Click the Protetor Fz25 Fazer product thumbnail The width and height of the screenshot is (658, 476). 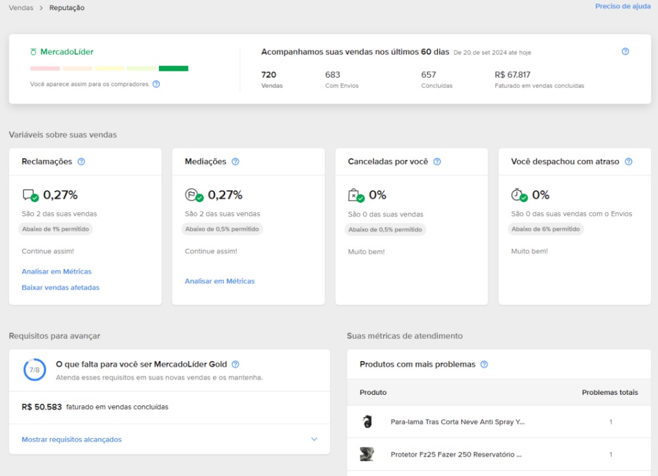click(x=367, y=454)
